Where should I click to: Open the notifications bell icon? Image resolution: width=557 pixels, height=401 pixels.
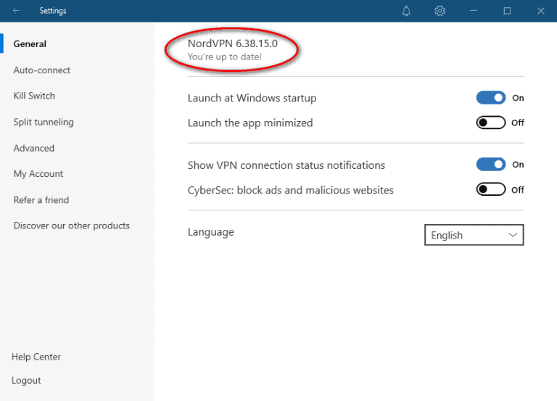(x=406, y=11)
